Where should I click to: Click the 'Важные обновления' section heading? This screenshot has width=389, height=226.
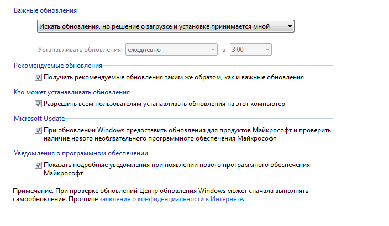point(45,10)
